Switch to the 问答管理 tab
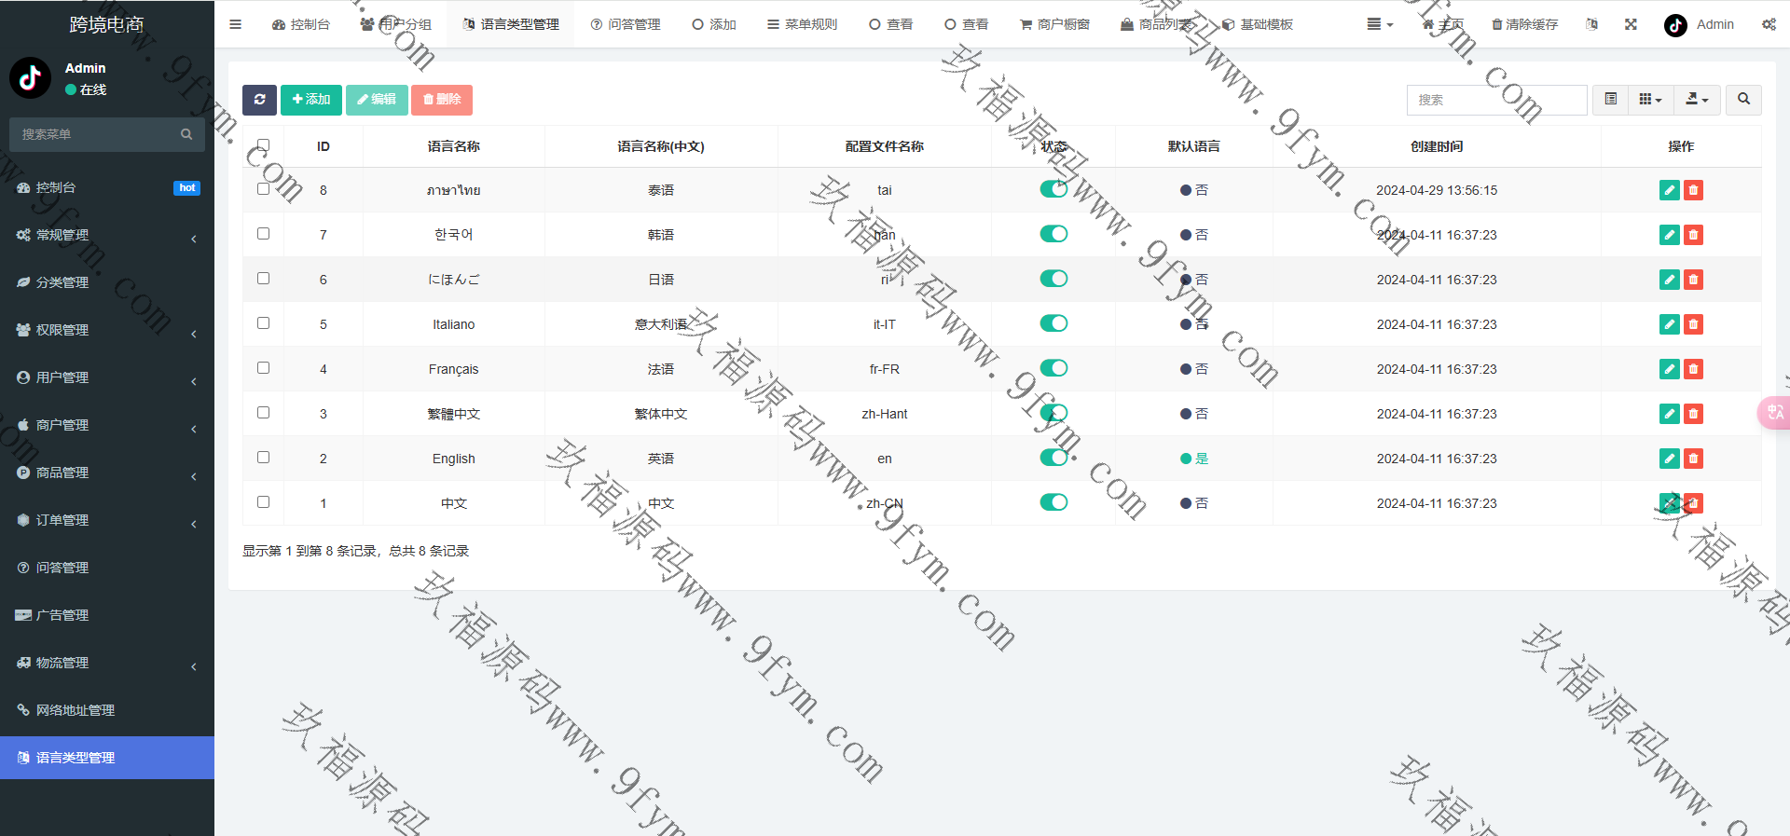This screenshot has height=836, width=1790. click(x=626, y=24)
